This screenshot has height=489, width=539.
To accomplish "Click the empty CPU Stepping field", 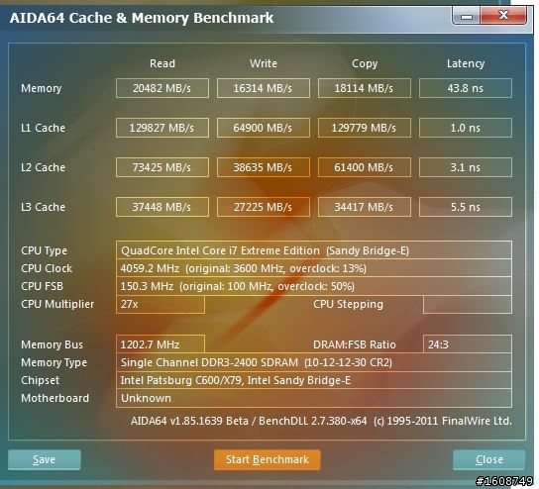I will point(468,304).
